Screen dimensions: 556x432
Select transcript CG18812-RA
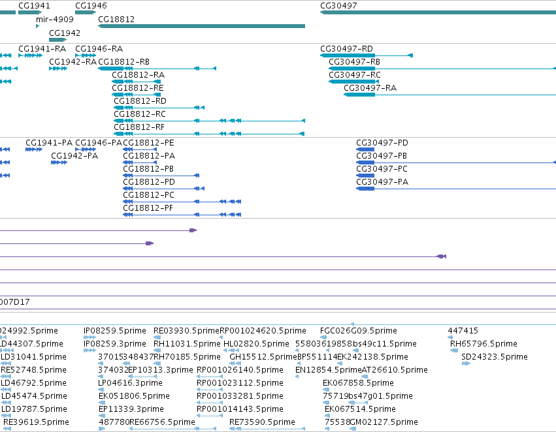point(139,74)
